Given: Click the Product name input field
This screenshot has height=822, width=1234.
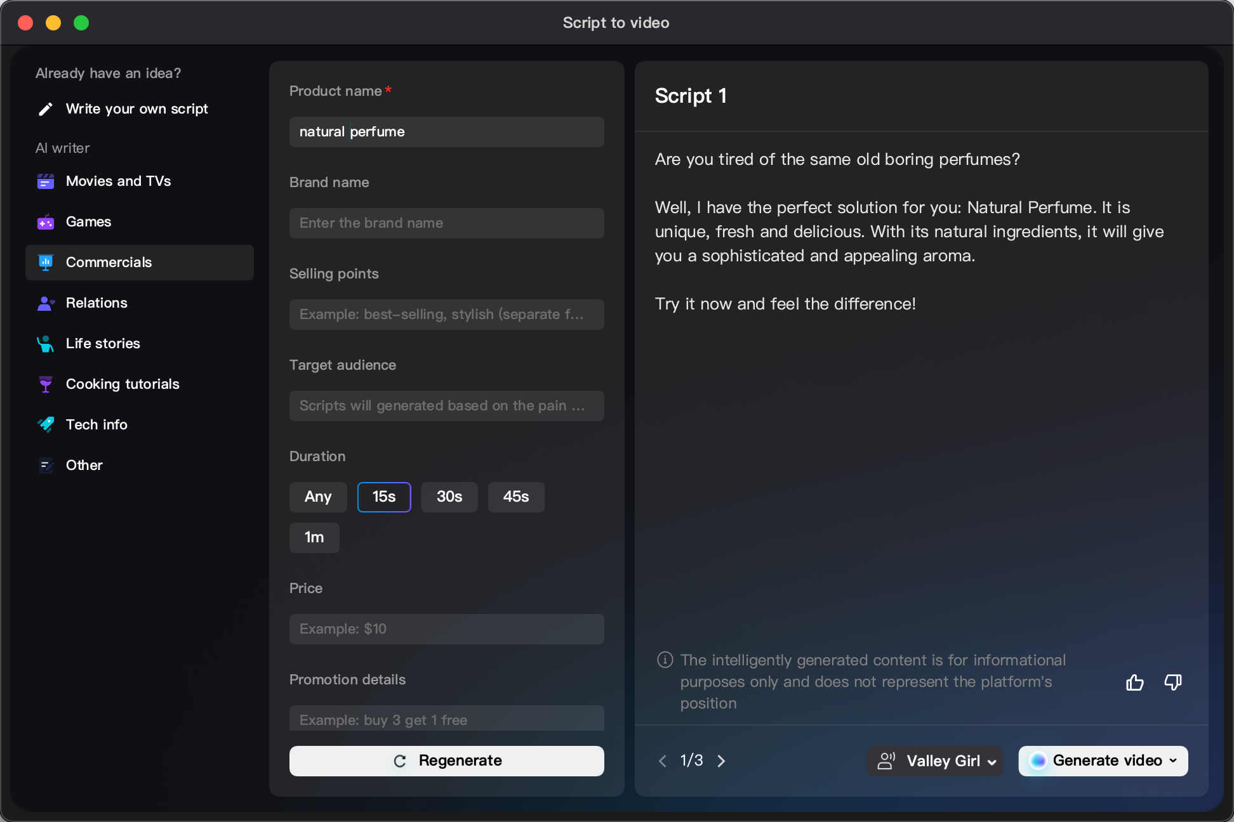Looking at the screenshot, I should tap(446, 131).
